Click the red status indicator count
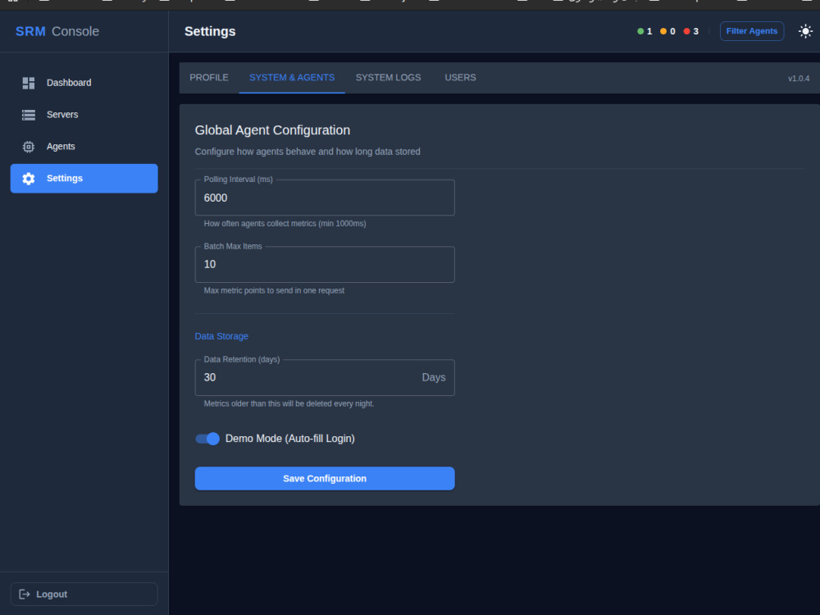This screenshot has width=820, height=615. click(x=690, y=31)
